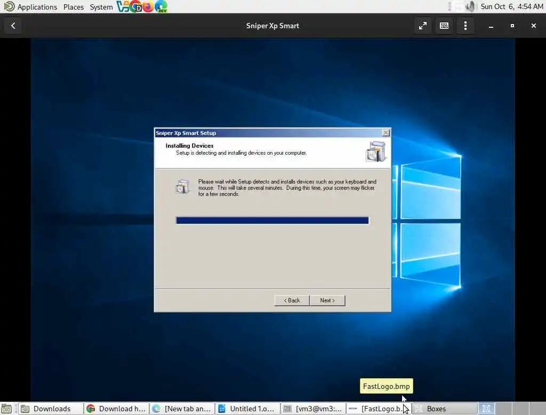The width and height of the screenshot is (546, 415).
Task: Close the Boxes window
Action: tap(533, 26)
